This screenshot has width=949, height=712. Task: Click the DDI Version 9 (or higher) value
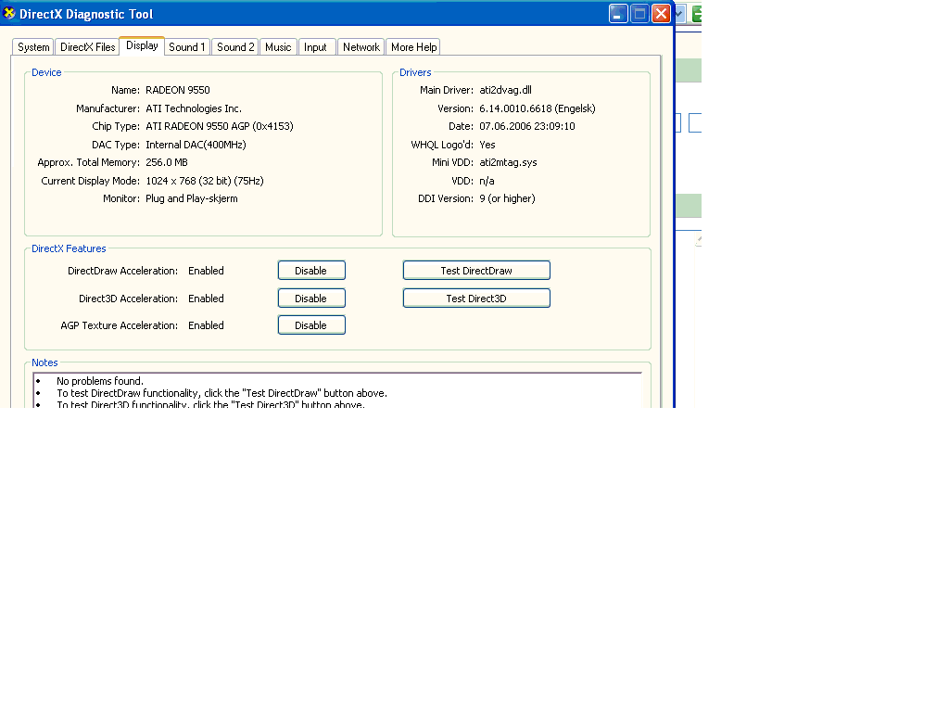[x=507, y=198]
